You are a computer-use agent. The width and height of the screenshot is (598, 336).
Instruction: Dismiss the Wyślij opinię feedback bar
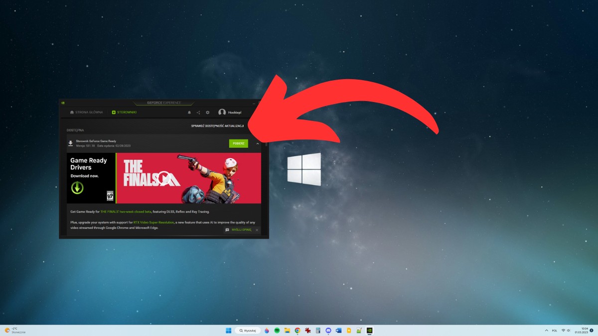pyautogui.click(x=257, y=230)
